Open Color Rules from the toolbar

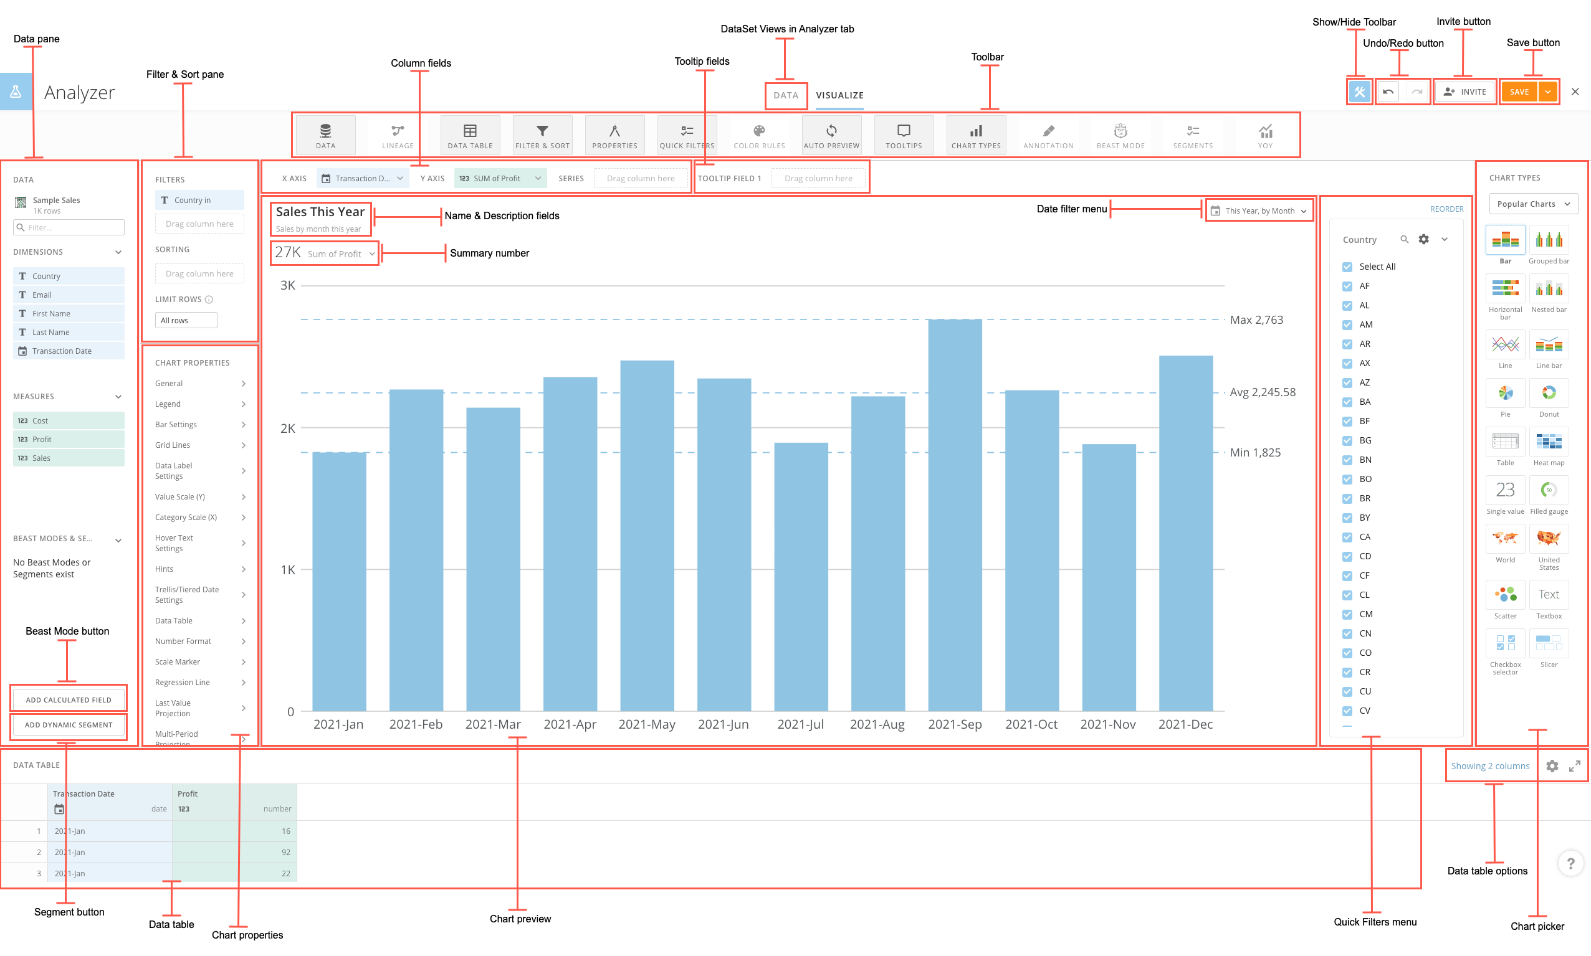pos(759,135)
